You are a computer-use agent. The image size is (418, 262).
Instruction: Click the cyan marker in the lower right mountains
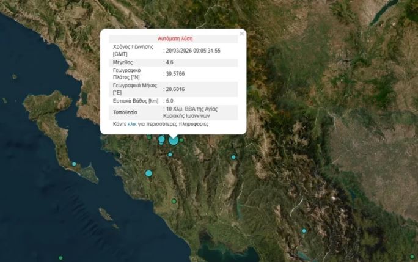(x=304, y=231)
